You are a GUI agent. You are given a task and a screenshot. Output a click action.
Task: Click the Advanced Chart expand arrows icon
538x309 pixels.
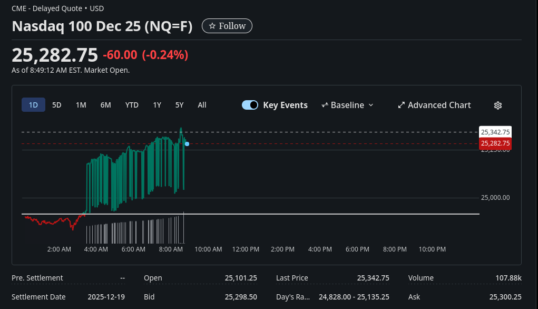coord(401,105)
